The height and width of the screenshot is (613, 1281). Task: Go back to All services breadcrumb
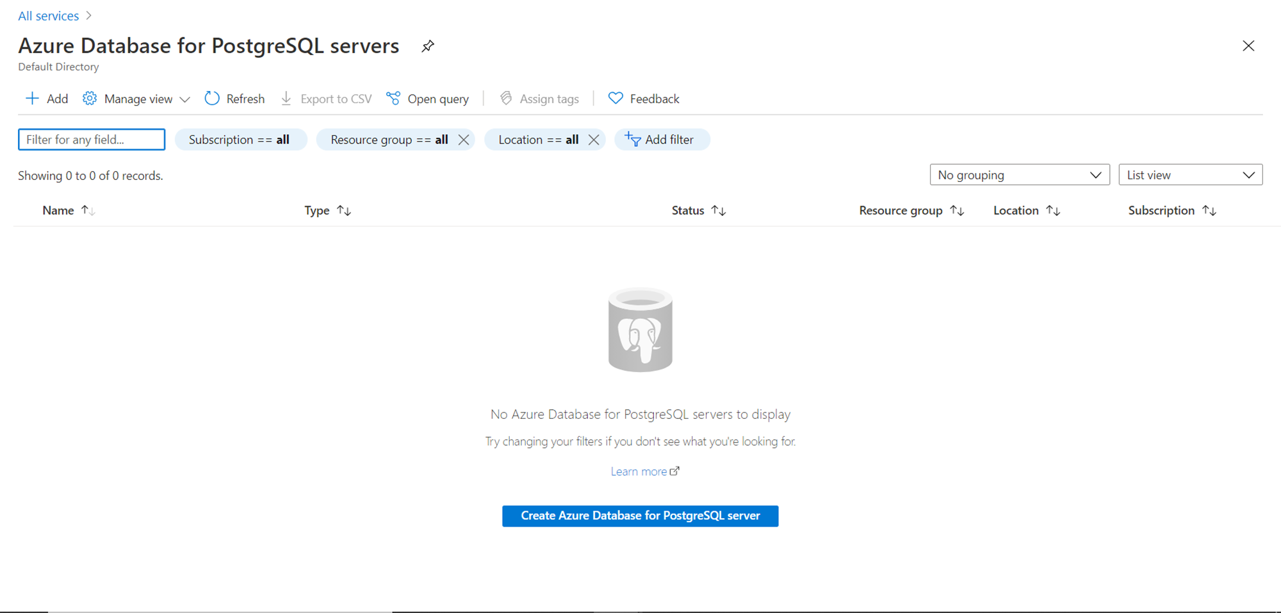[49, 16]
